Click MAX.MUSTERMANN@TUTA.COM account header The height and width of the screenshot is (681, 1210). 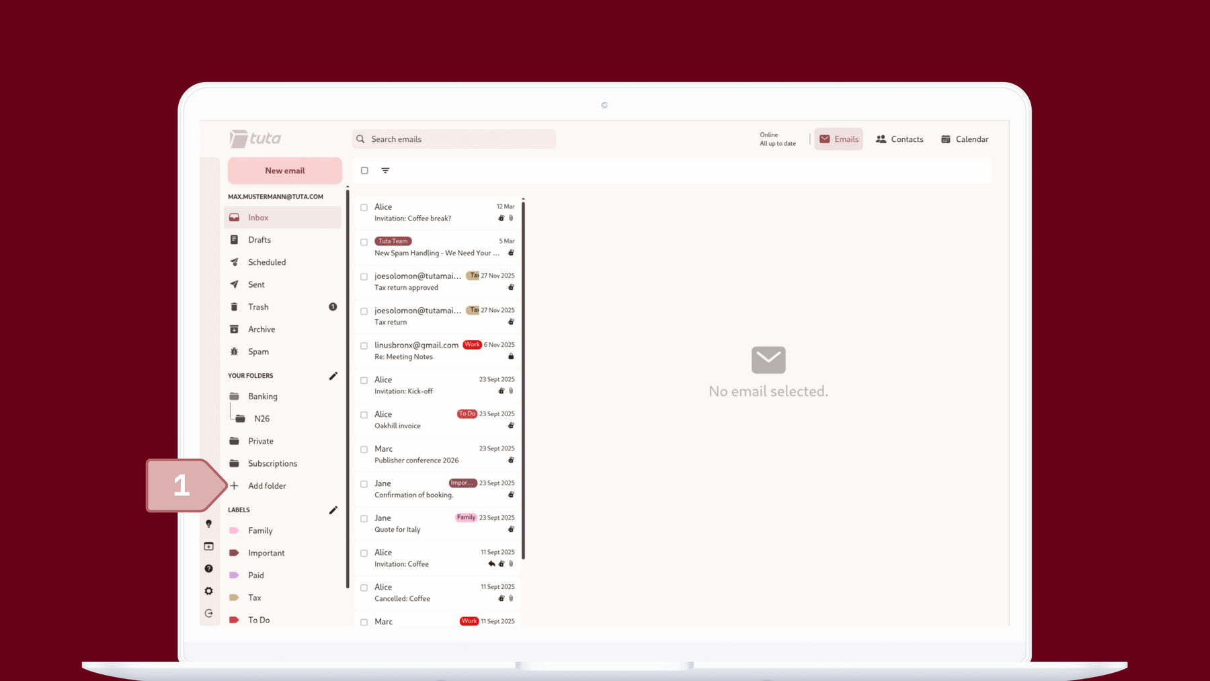click(x=276, y=197)
